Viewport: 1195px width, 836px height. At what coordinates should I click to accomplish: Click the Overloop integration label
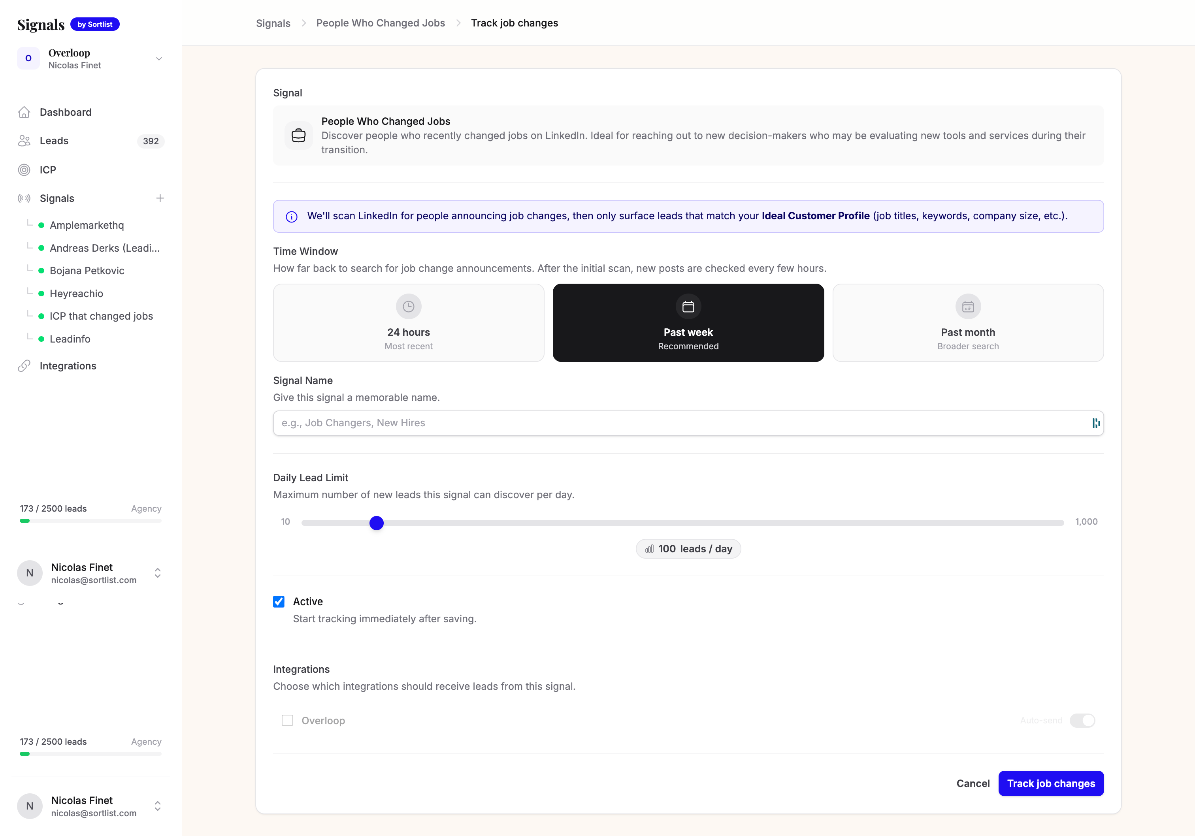pos(323,721)
